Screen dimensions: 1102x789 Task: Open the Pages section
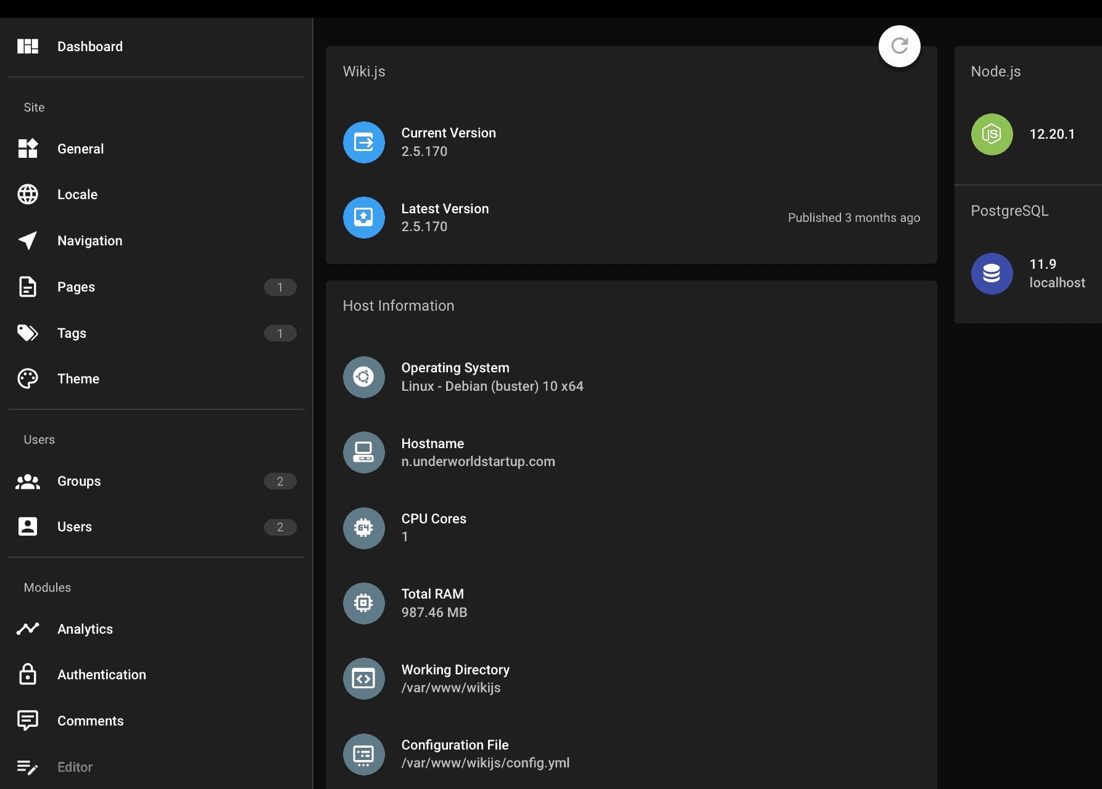point(156,287)
